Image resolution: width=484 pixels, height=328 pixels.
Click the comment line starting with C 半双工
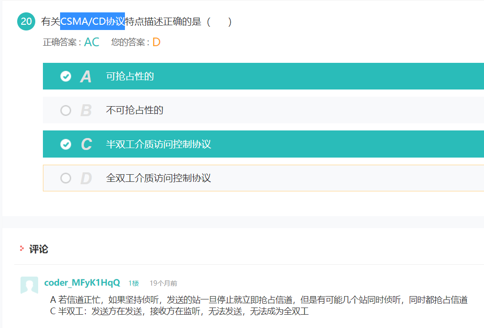179,311
